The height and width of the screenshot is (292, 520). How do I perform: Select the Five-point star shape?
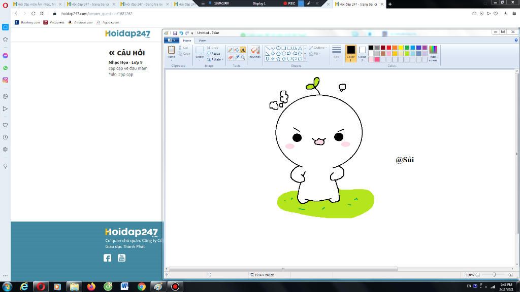click(x=278, y=59)
